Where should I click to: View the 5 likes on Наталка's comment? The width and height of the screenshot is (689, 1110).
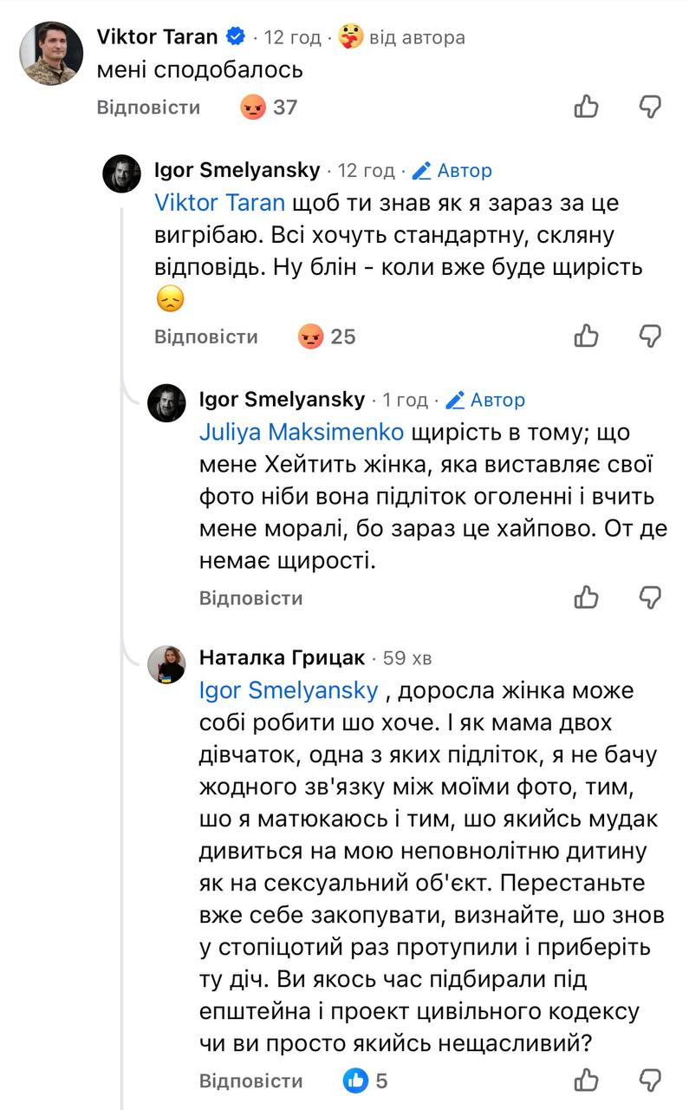click(366, 1081)
